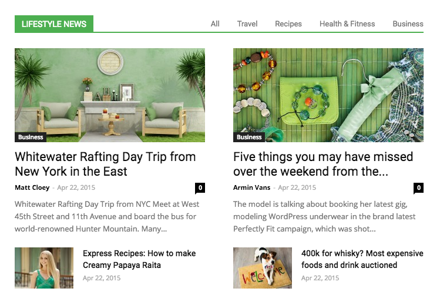440x295 pixels.
Task: Click the LIFESTYLE NEWS section title
Action: coord(54,24)
